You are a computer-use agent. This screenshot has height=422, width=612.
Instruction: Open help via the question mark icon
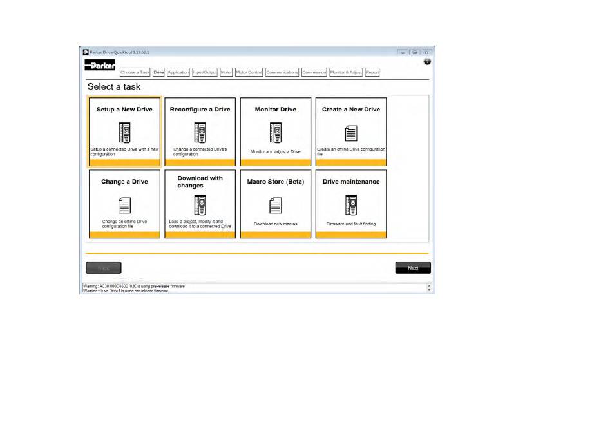(427, 62)
